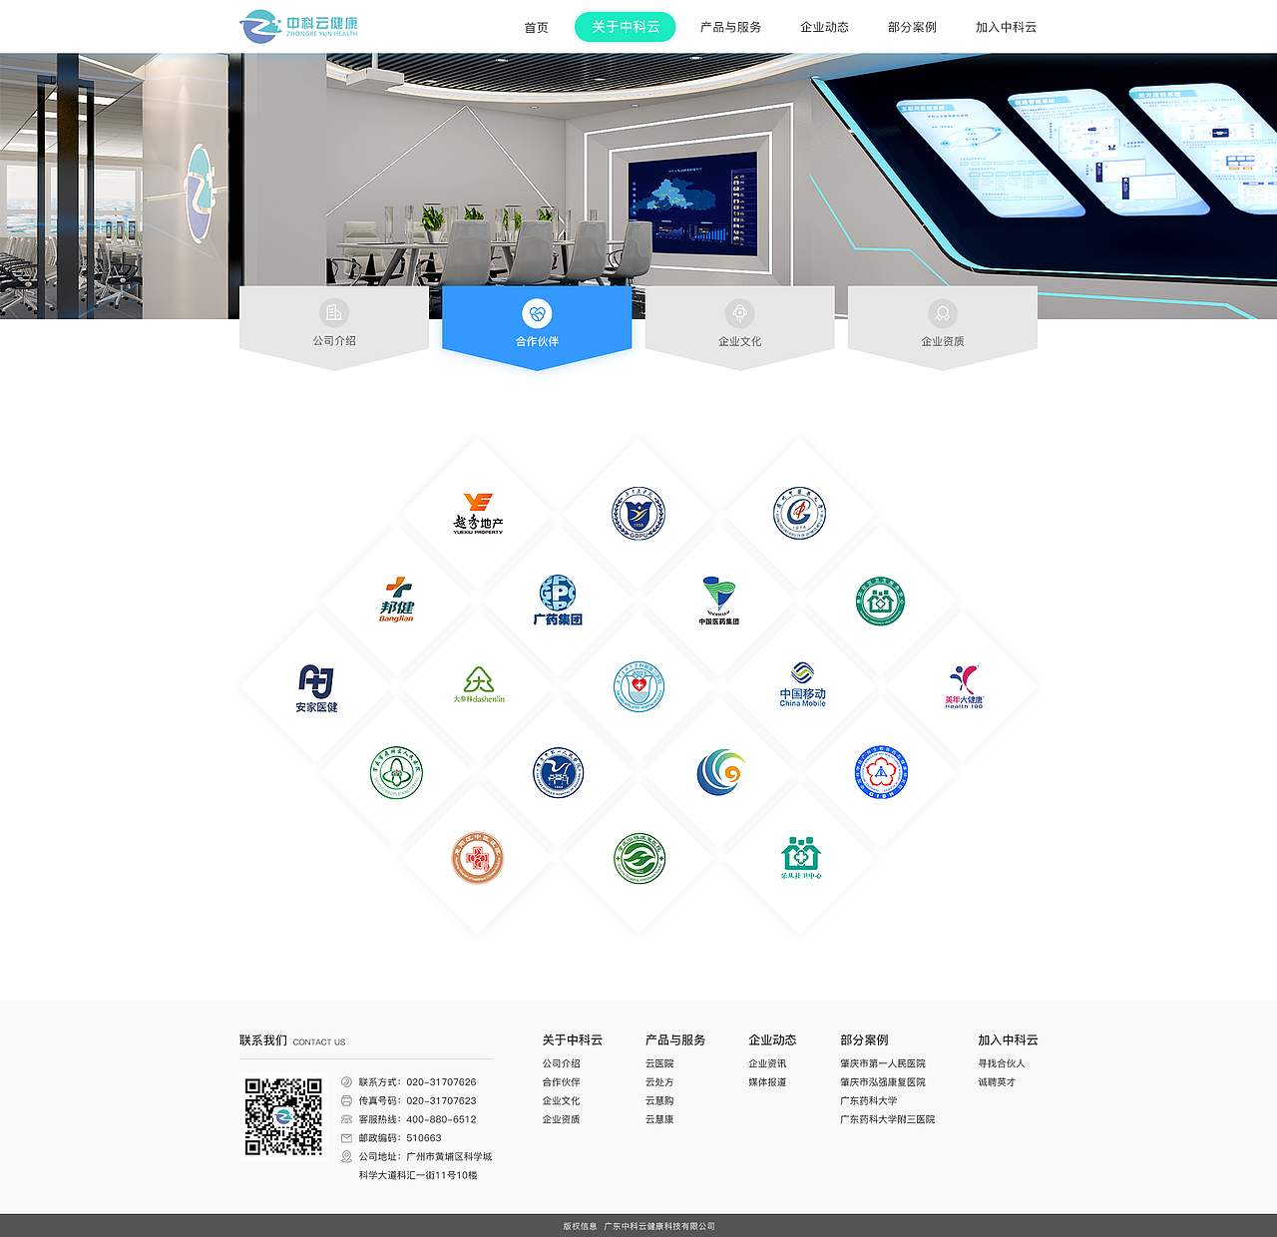Open footer link 公司介绍
Screen dimensions: 1277x1237
561,1063
